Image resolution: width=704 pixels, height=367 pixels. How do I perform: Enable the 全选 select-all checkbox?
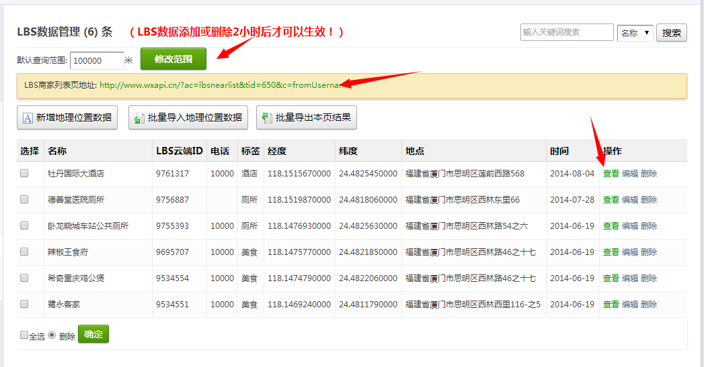pos(24,335)
